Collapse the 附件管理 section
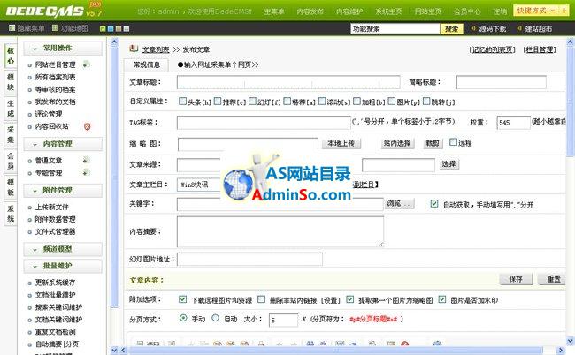Viewport: 575px width, 355px height. [x=63, y=191]
